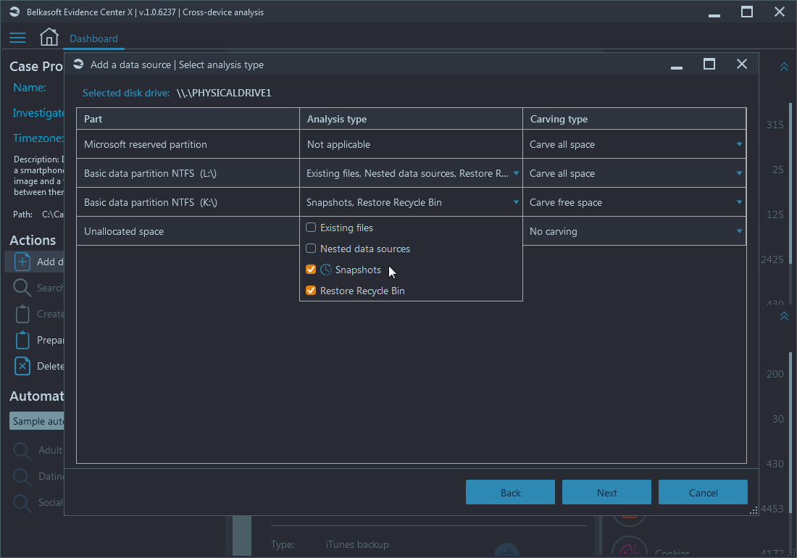Click the Belkasoft logo in main title bar

tap(14, 12)
